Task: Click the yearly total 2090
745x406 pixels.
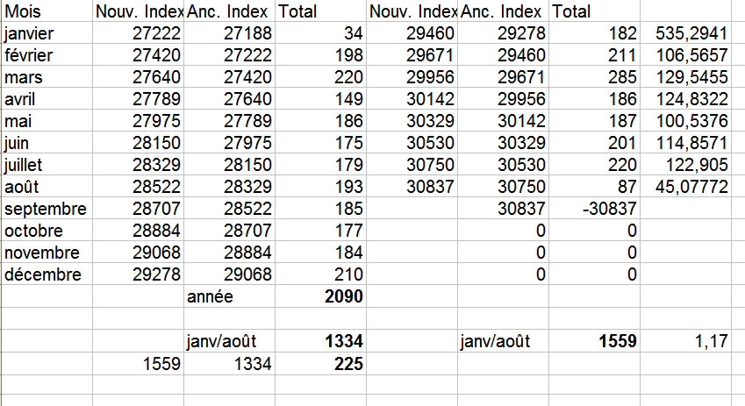Action: tap(320, 296)
